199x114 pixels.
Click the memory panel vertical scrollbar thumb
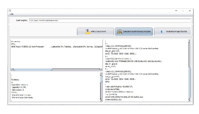[101, 79]
